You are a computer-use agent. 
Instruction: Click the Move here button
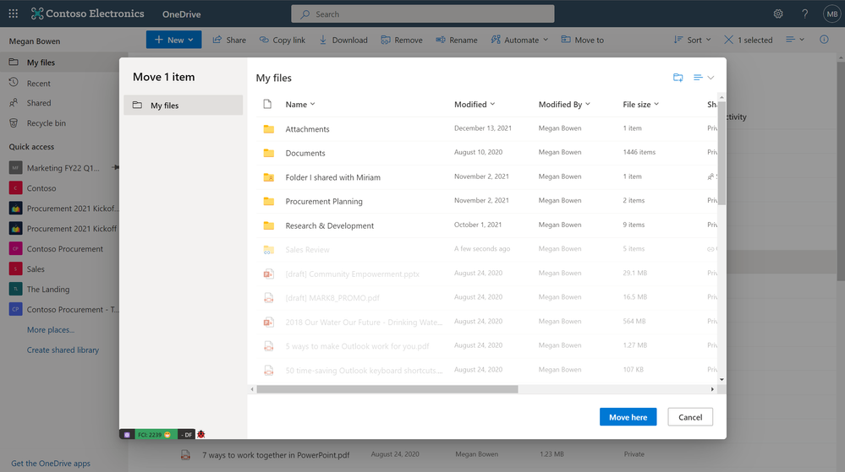tap(628, 417)
